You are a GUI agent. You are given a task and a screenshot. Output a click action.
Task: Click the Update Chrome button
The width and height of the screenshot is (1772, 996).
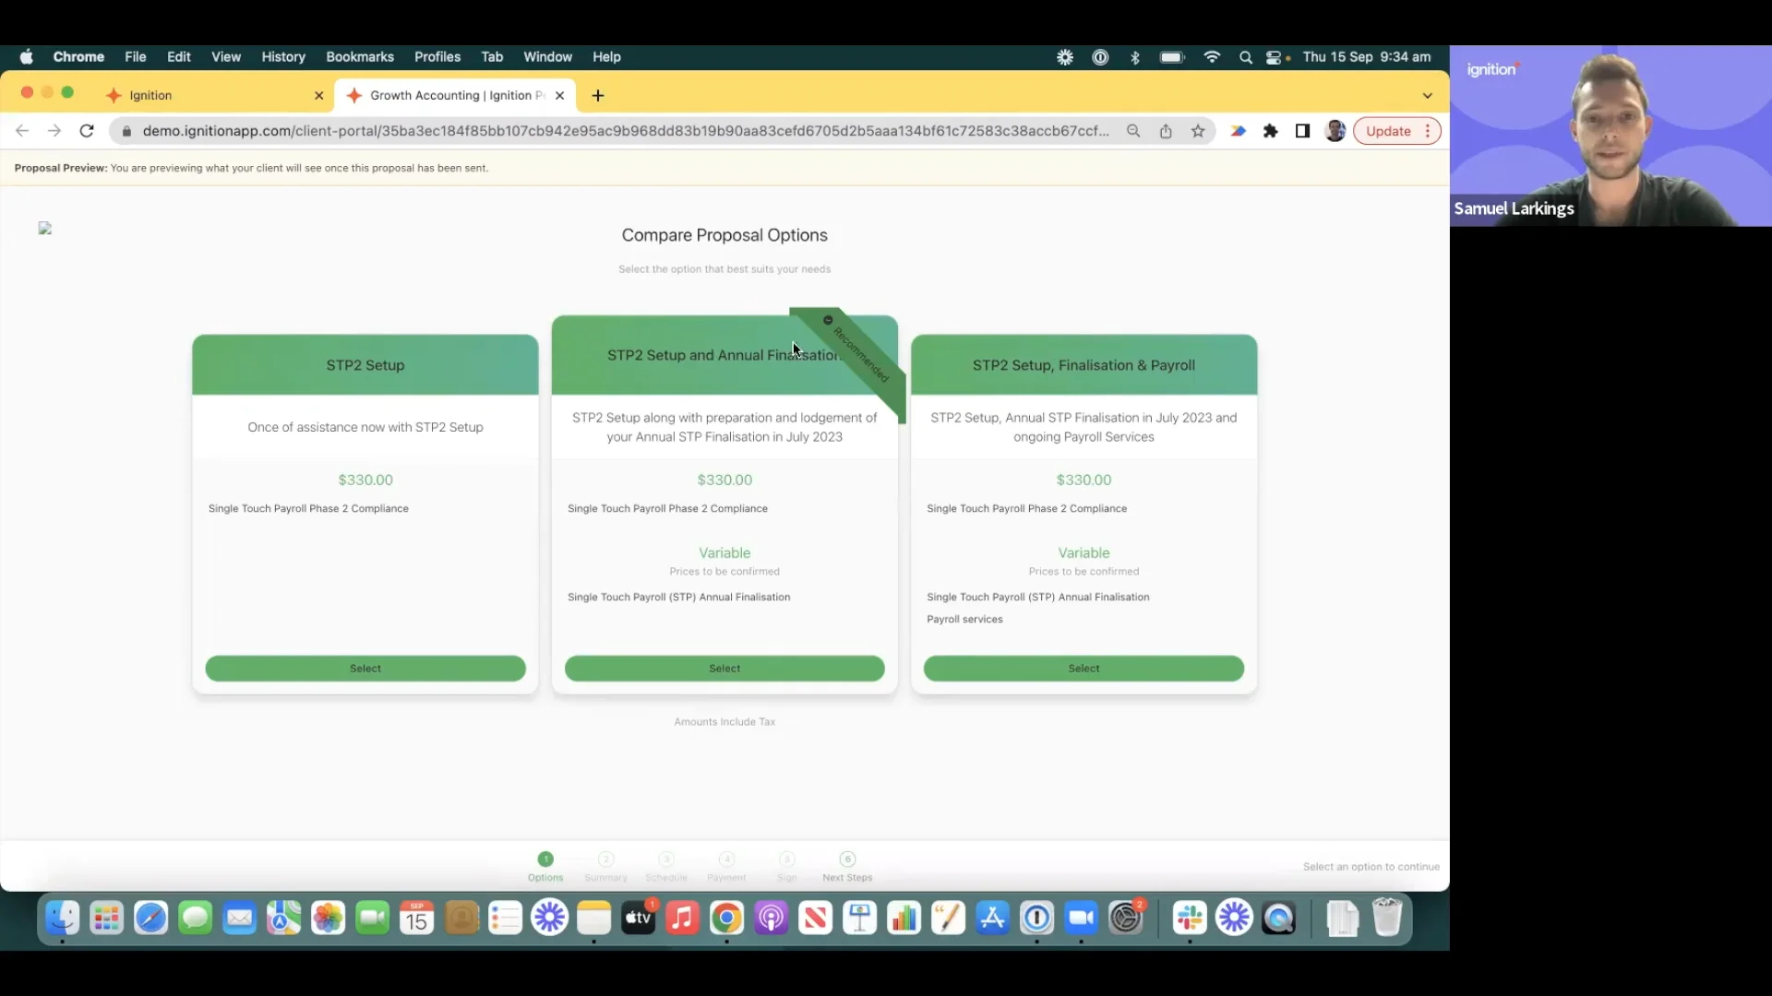tap(1389, 130)
